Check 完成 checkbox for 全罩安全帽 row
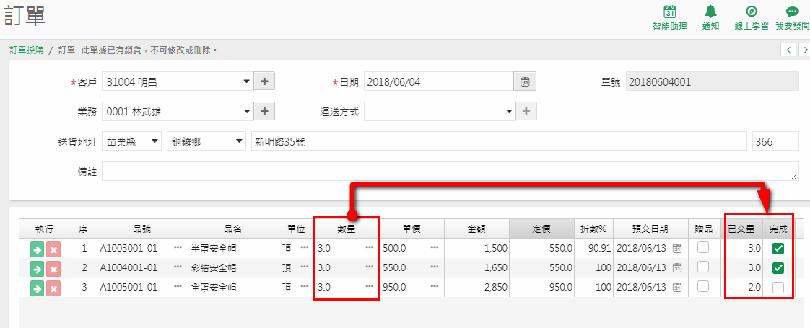Viewport: 810px width, 328px height. pyautogui.click(x=778, y=288)
